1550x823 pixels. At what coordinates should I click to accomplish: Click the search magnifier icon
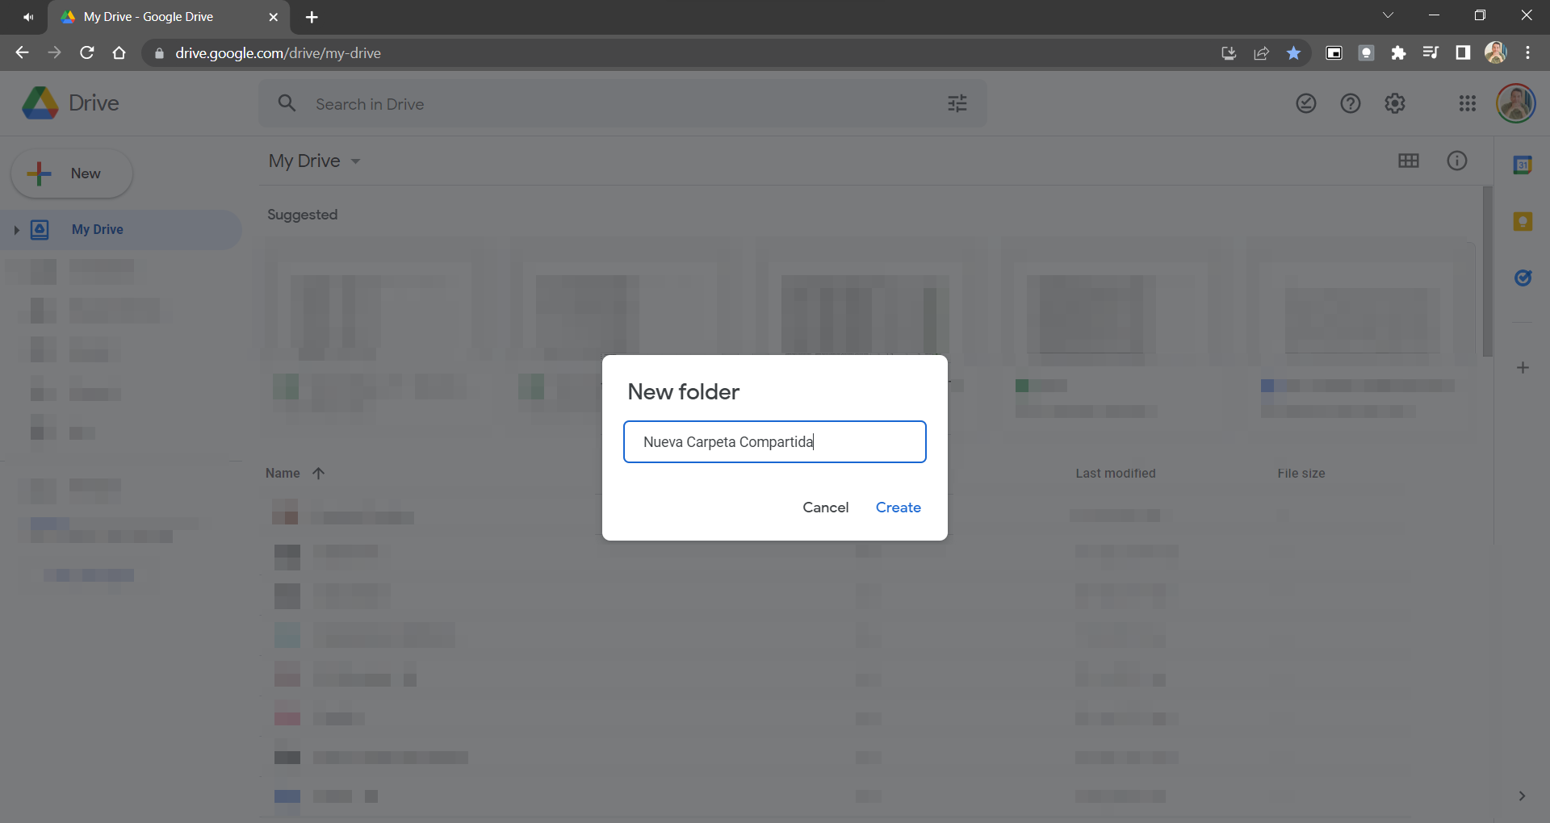(x=287, y=103)
